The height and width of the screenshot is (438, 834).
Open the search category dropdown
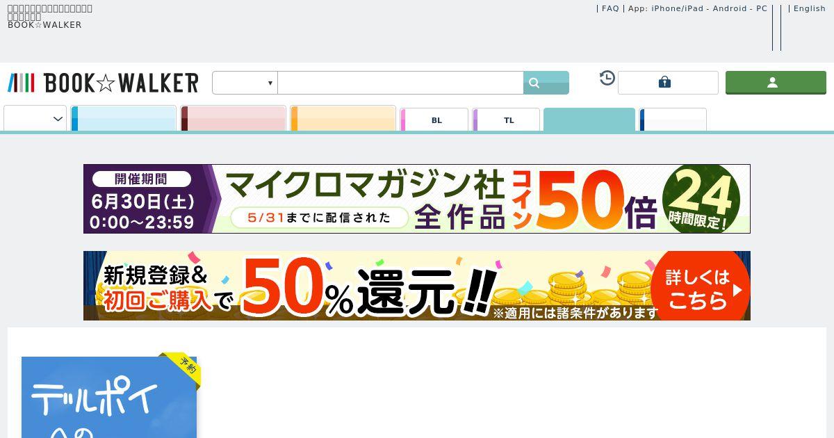coord(245,83)
